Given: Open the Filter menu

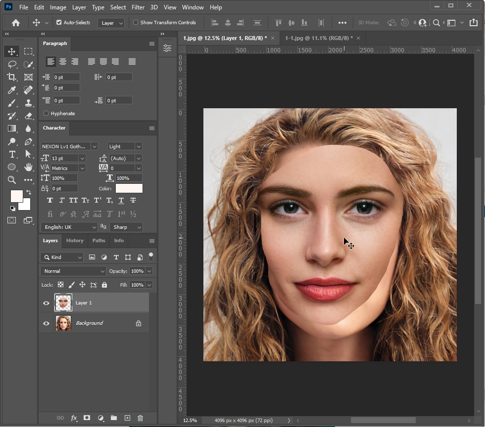Looking at the screenshot, I should (138, 7).
